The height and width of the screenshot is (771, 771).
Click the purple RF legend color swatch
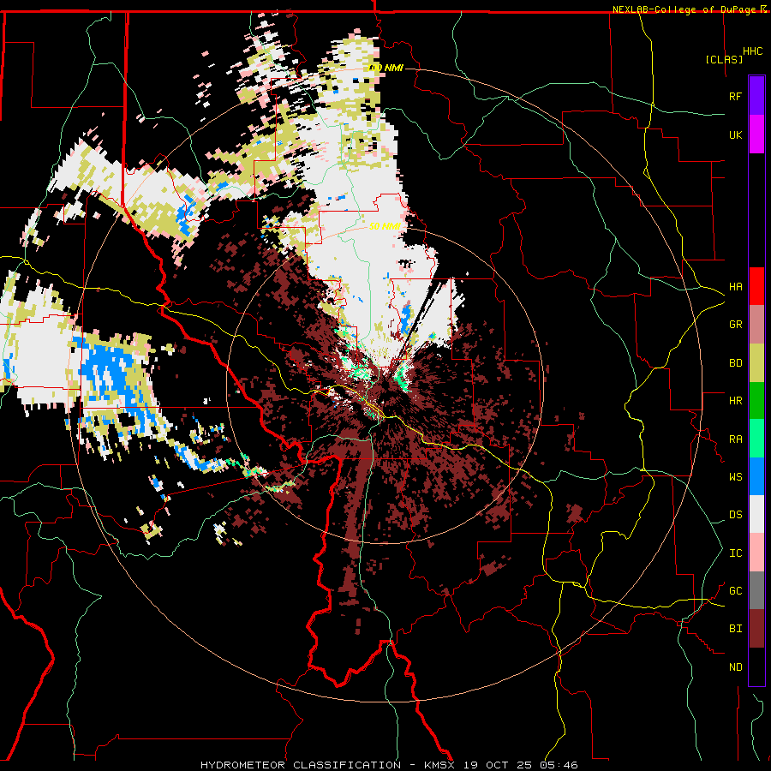click(756, 96)
